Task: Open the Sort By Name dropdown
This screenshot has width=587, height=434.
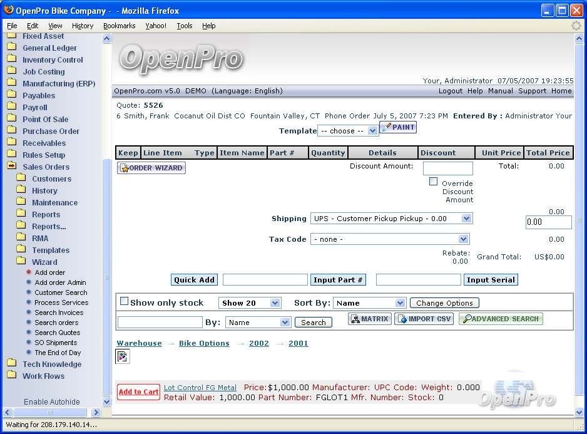Action: (x=369, y=303)
